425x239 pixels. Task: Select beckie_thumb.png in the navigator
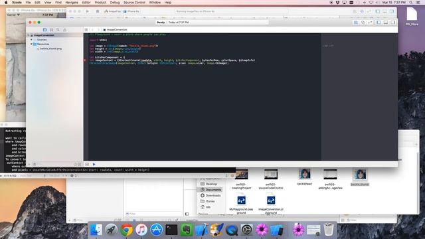tap(51, 48)
